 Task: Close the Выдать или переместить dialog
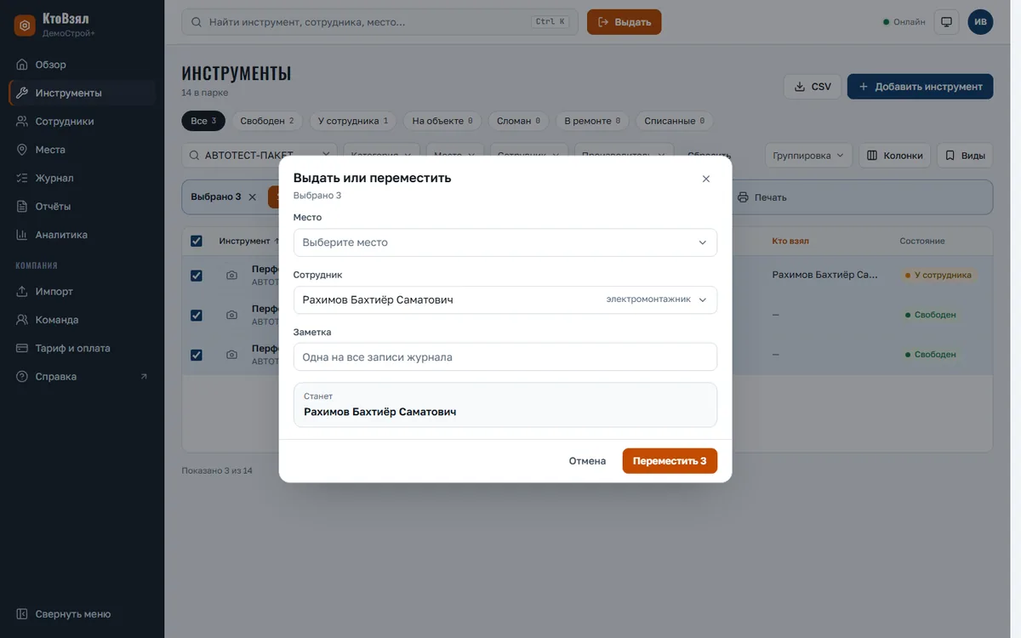click(705, 179)
